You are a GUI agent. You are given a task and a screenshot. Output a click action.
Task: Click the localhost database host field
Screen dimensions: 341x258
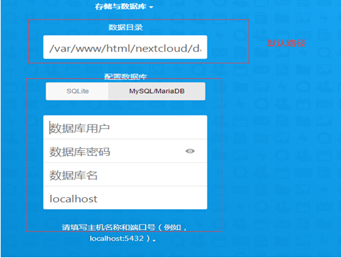click(x=125, y=198)
